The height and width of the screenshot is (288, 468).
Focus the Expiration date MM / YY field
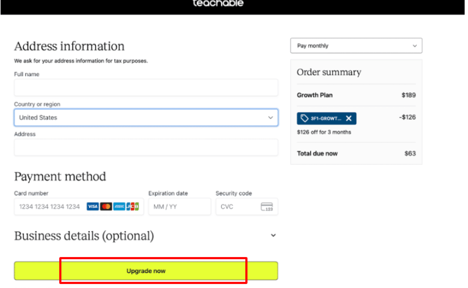pos(180,206)
